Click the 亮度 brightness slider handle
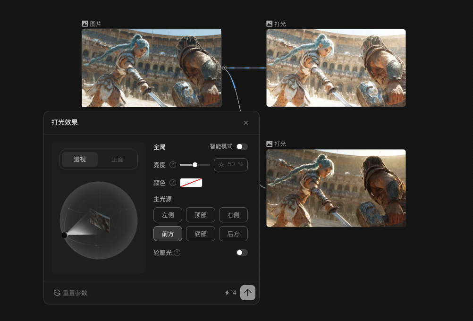This screenshot has height=321, width=473. pos(195,165)
